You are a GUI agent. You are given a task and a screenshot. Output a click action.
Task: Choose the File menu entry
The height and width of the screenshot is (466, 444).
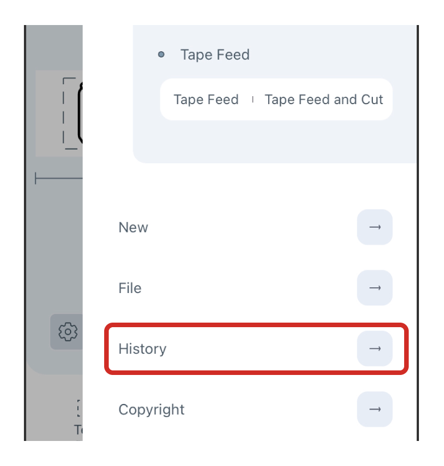(x=130, y=288)
